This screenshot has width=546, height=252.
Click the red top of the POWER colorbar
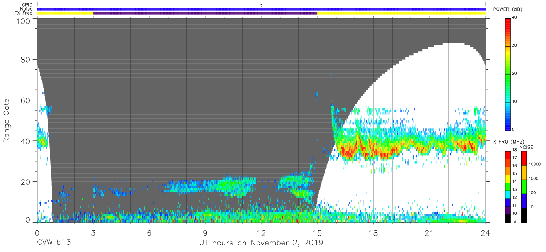(x=508, y=22)
